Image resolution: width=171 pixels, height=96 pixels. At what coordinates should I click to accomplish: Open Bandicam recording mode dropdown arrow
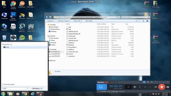click(106, 87)
